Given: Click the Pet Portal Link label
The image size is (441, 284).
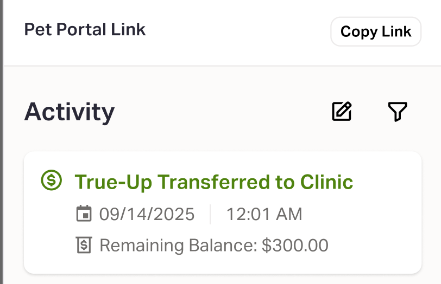Looking at the screenshot, I should 85,29.
